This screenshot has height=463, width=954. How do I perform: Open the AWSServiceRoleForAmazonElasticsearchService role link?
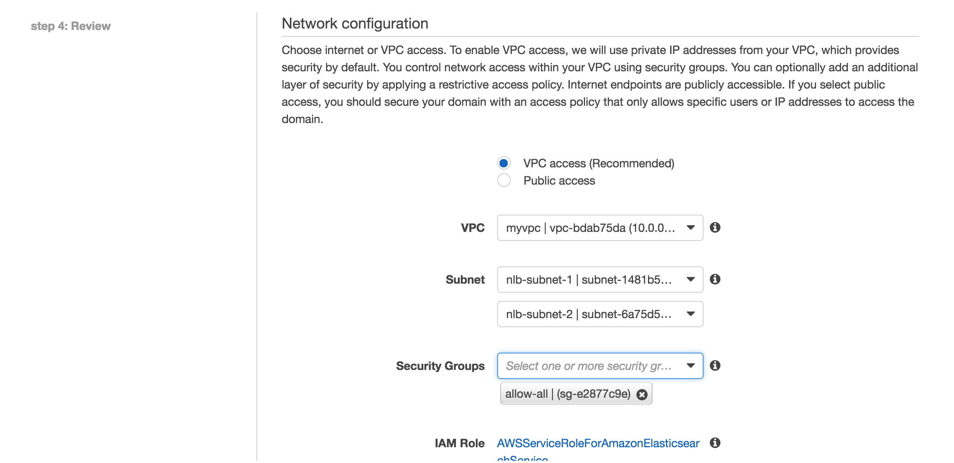click(x=598, y=443)
